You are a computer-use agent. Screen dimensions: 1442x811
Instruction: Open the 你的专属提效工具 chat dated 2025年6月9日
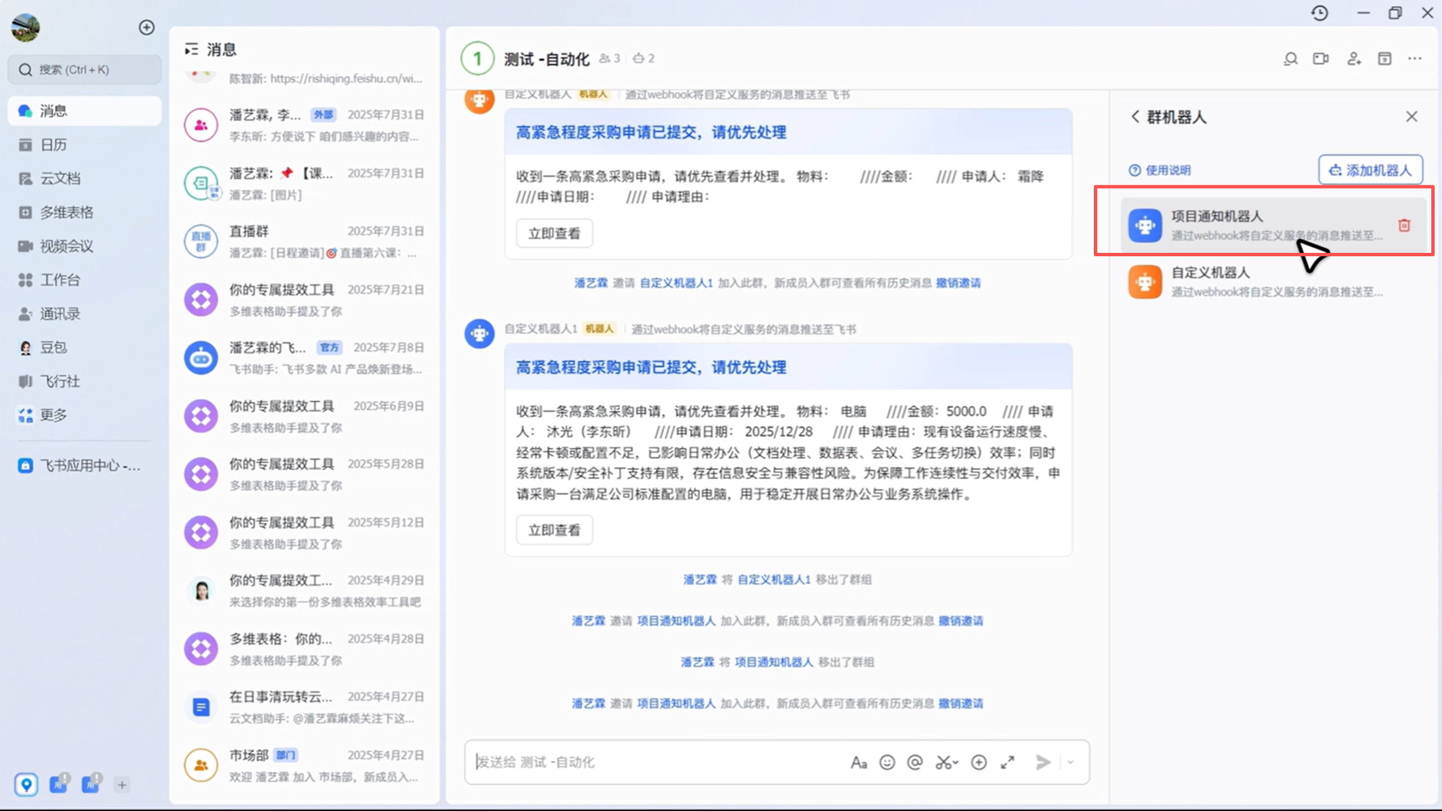pyautogui.click(x=304, y=416)
